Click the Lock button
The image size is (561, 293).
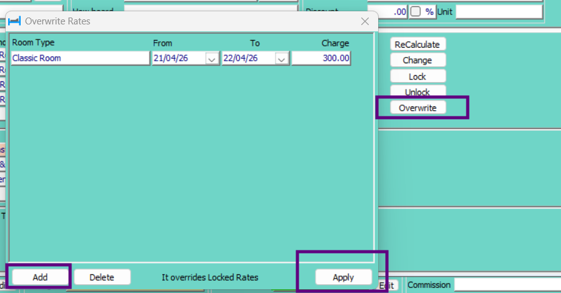(418, 76)
